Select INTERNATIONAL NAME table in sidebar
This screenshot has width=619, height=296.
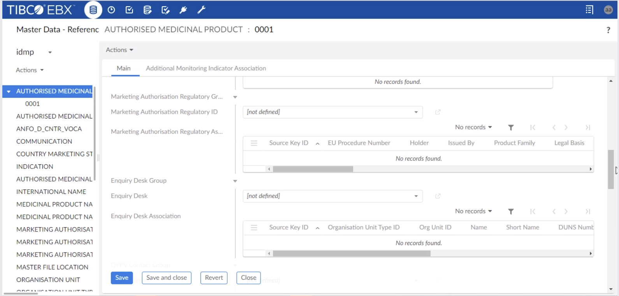pyautogui.click(x=51, y=192)
